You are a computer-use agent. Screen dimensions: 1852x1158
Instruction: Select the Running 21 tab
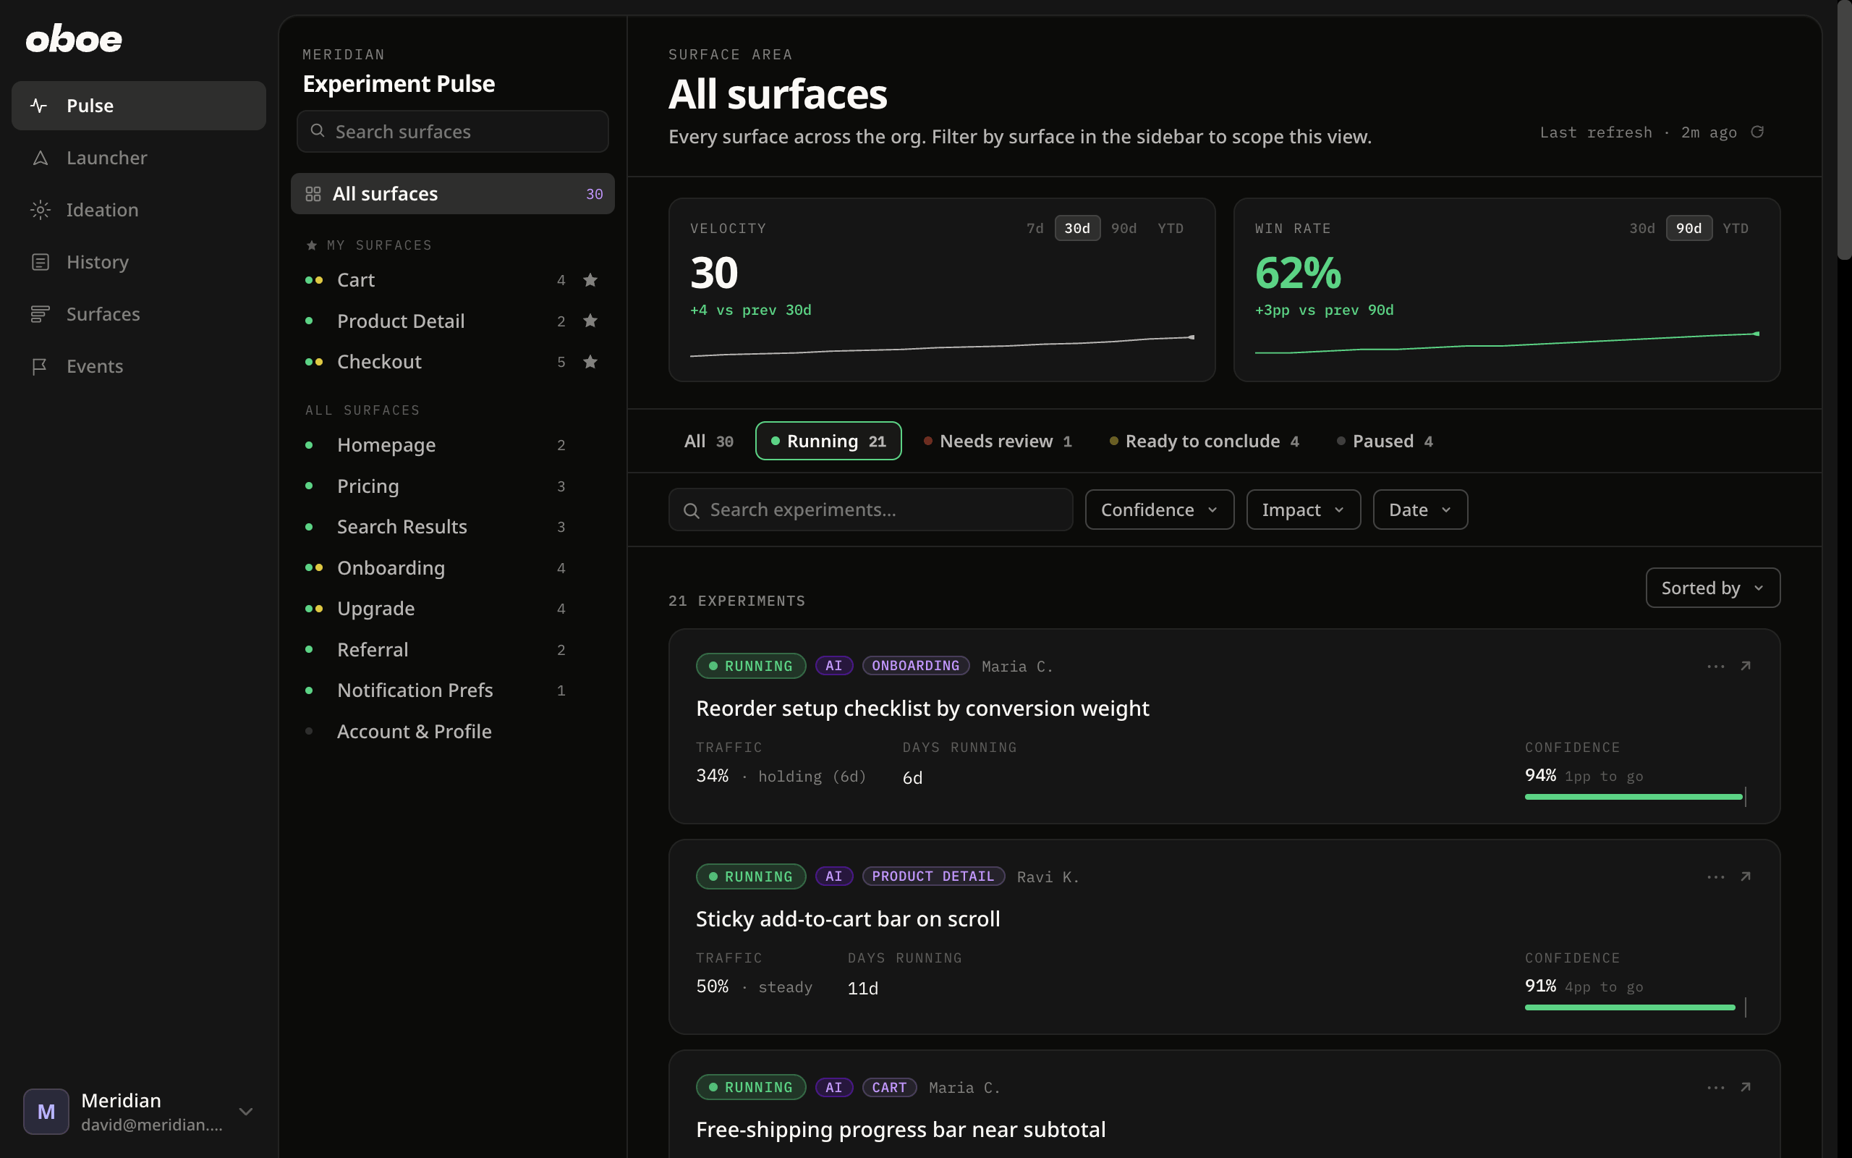click(828, 441)
